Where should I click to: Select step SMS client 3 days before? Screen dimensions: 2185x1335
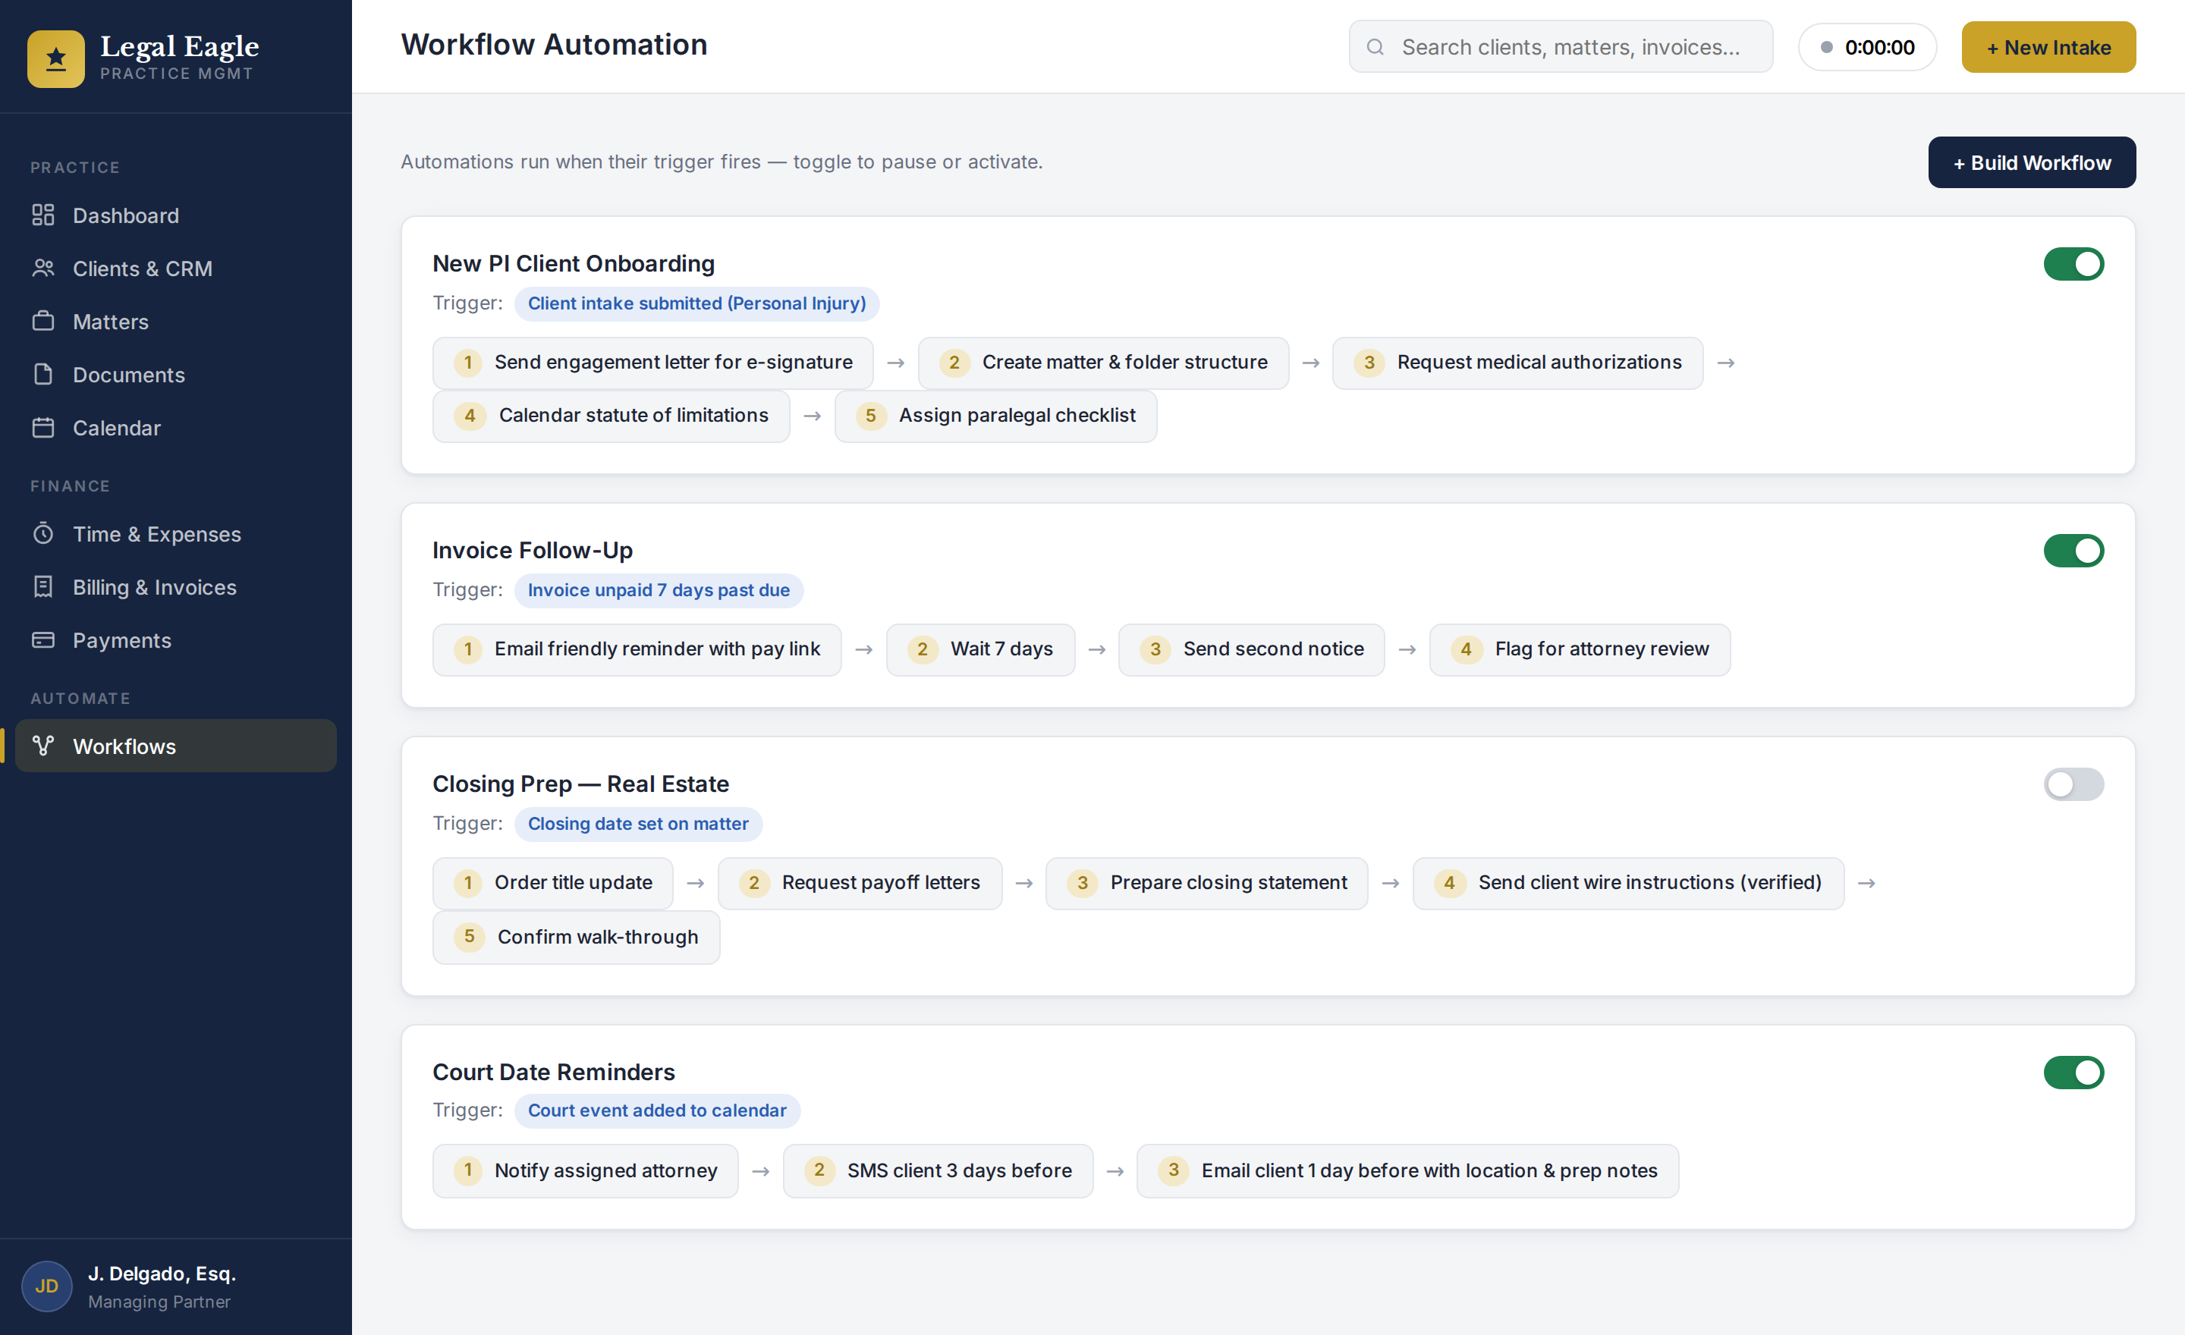(x=937, y=1171)
